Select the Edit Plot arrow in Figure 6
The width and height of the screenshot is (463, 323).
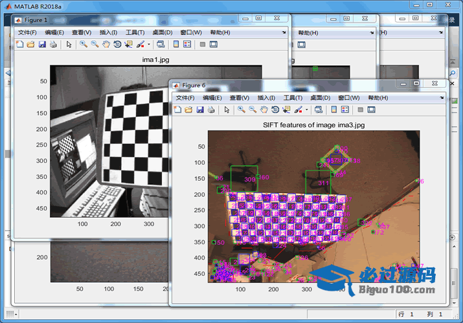(x=227, y=110)
